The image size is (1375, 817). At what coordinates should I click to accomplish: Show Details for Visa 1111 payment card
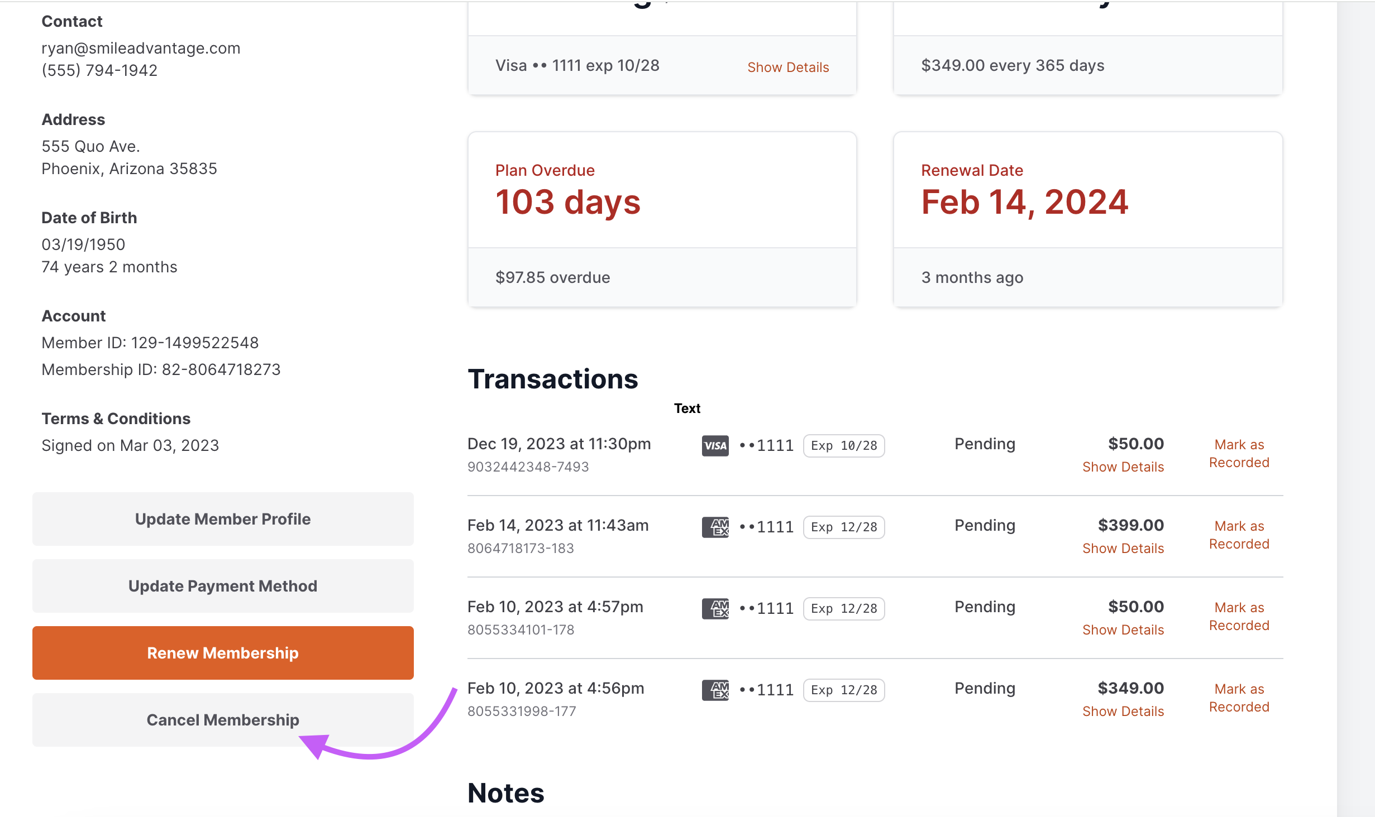click(788, 67)
